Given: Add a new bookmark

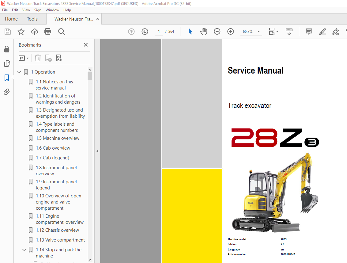Looking at the screenshot, I should (x=48, y=58).
